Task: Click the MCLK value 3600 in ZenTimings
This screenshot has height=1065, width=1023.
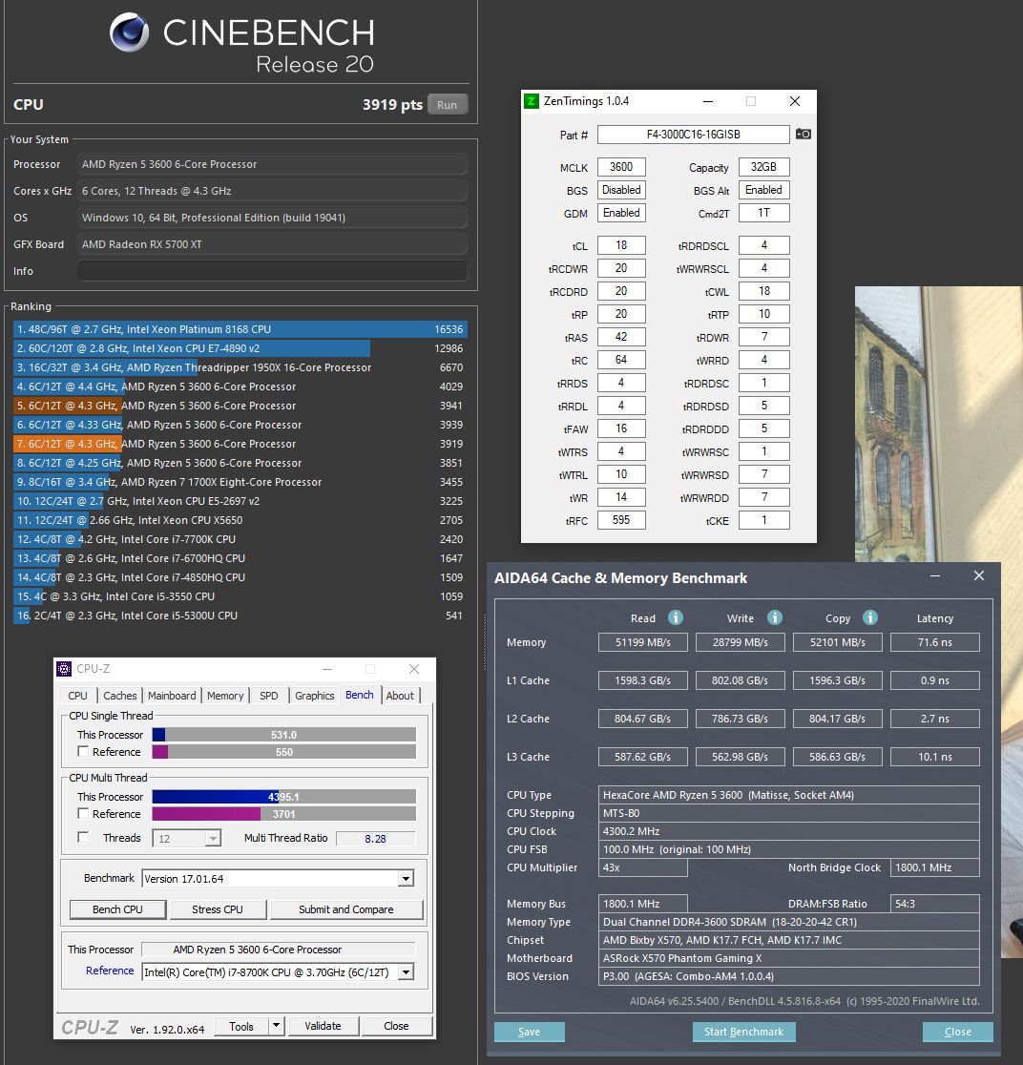Action: (621, 167)
